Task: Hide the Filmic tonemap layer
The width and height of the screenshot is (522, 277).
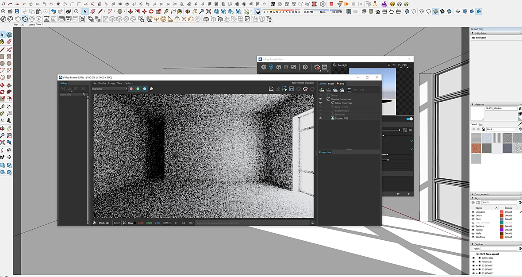Action: [320, 103]
